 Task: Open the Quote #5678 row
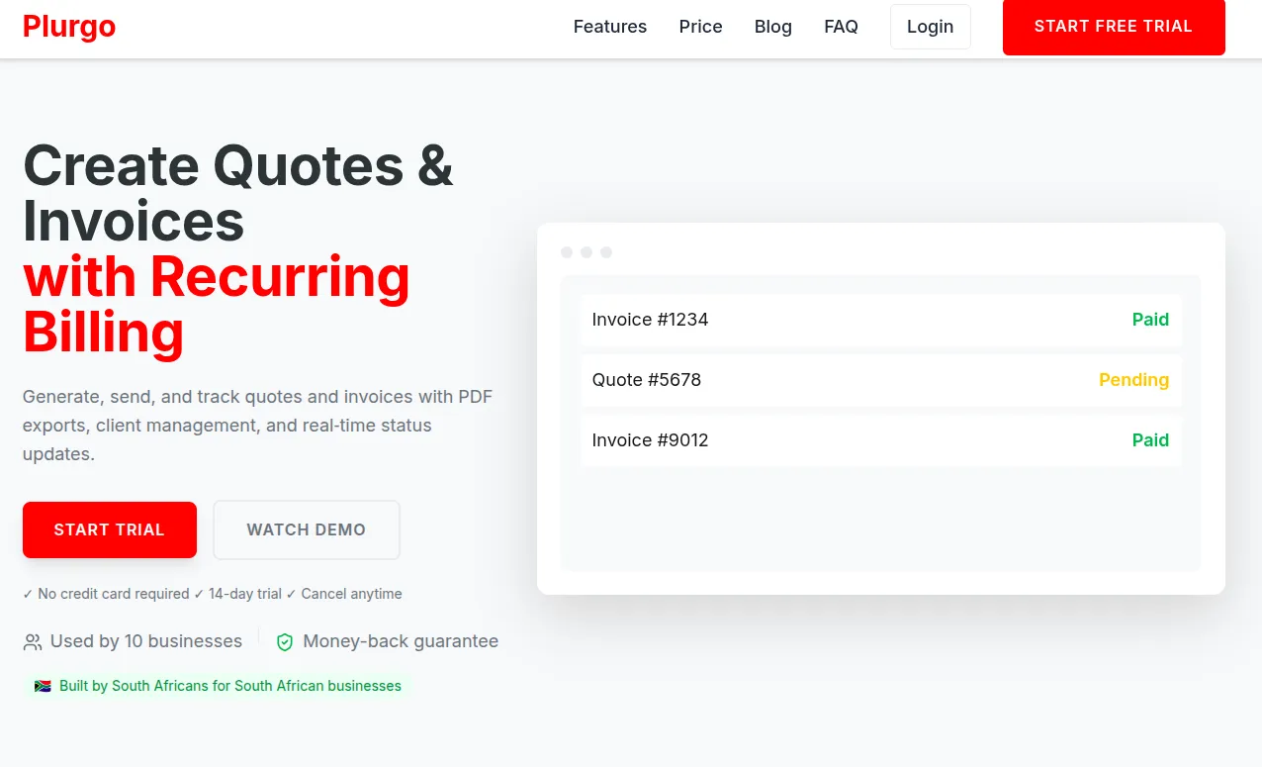[880, 380]
